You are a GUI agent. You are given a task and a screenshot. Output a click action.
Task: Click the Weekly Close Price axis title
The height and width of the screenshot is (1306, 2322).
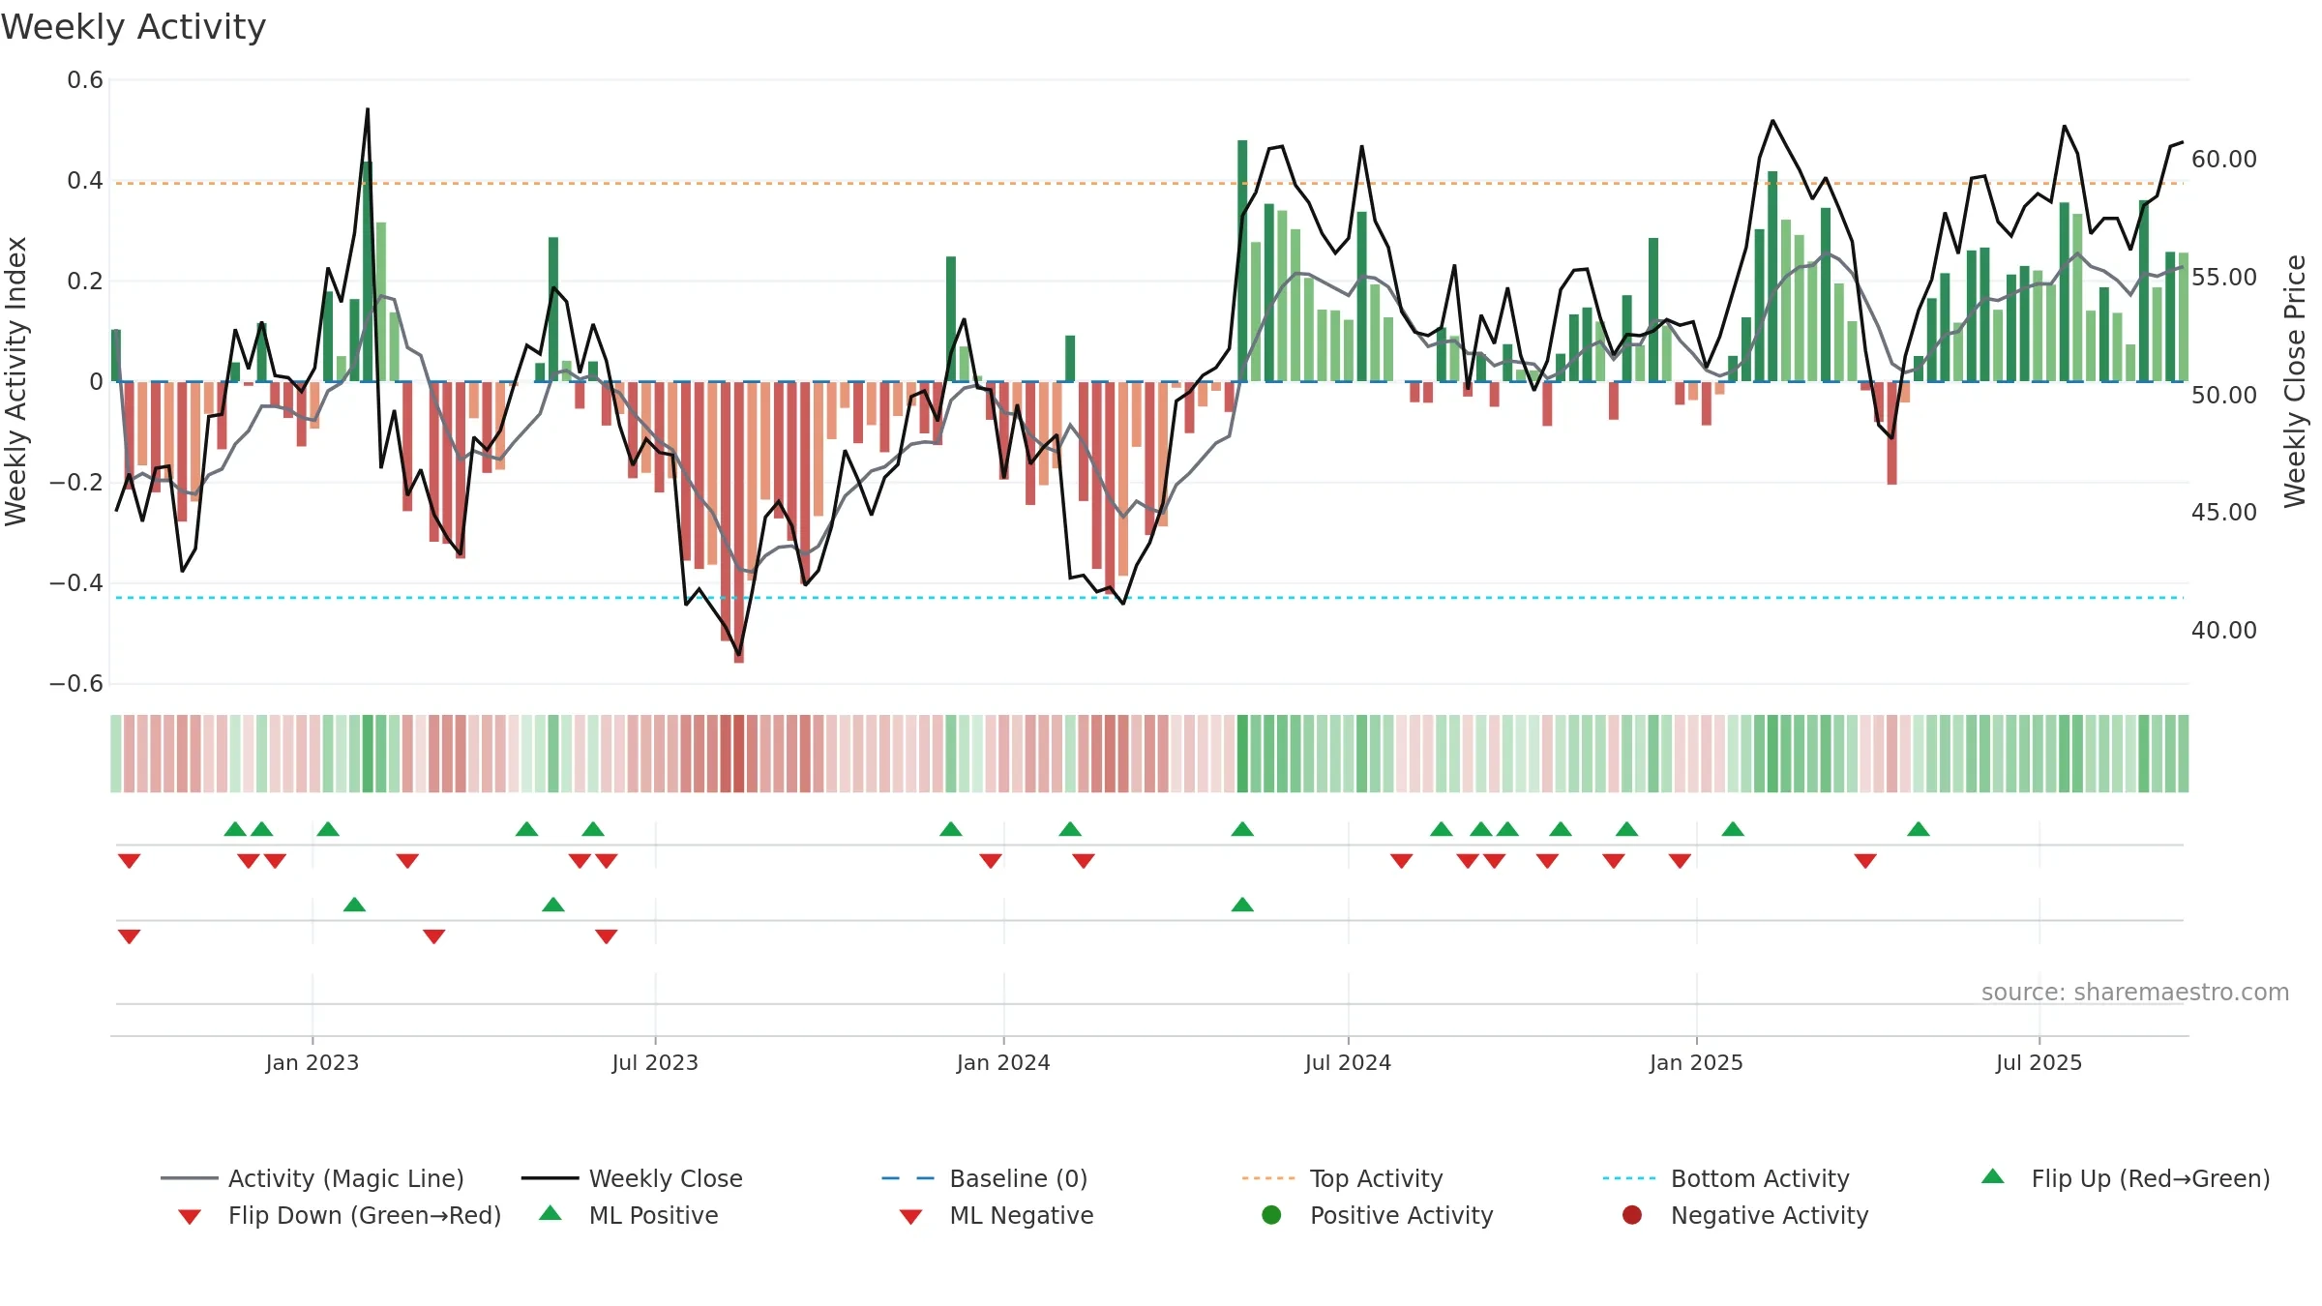2295,381
